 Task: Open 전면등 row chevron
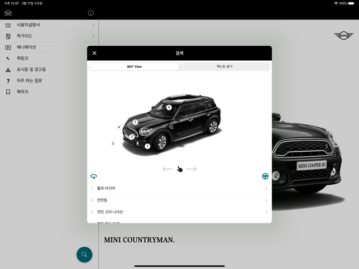(266, 200)
